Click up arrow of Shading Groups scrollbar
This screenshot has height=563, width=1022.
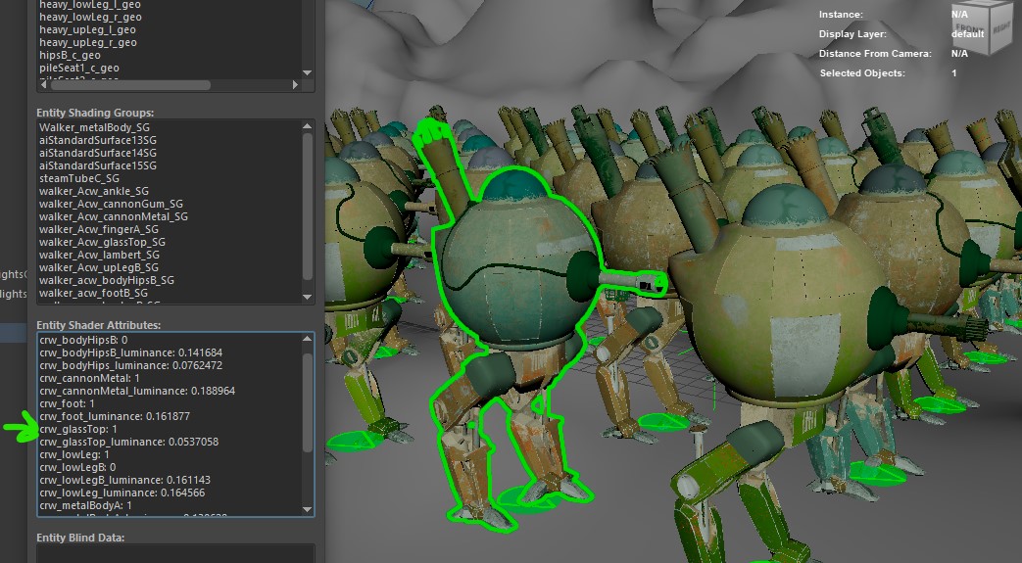(308, 125)
